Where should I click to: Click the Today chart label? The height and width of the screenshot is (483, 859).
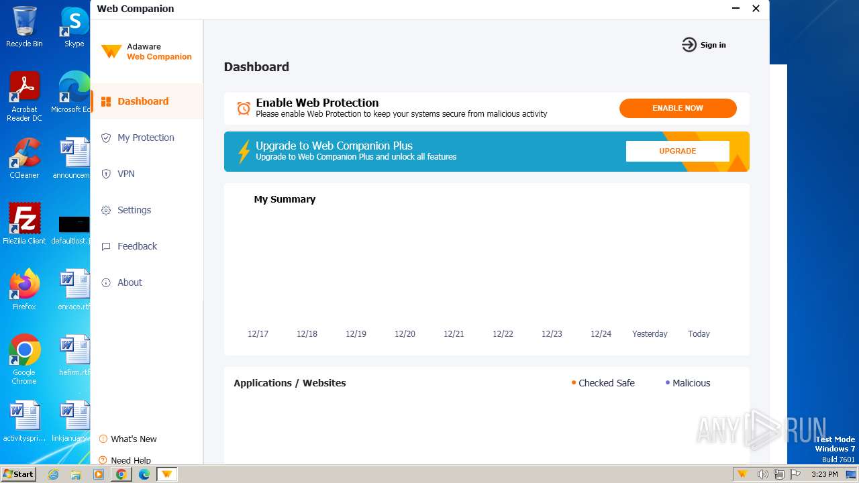coord(699,333)
